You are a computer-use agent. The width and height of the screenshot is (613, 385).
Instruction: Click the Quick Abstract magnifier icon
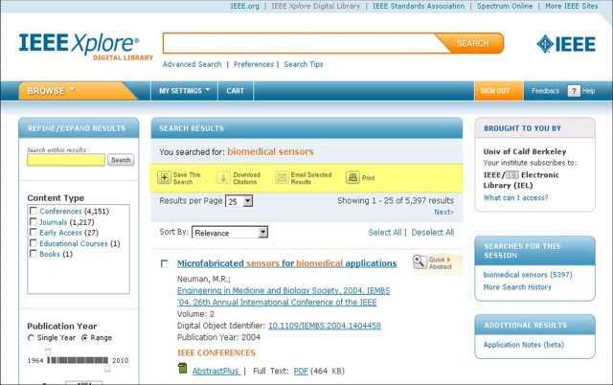tap(420, 261)
